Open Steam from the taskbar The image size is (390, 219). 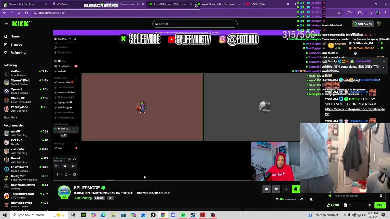coord(193,215)
